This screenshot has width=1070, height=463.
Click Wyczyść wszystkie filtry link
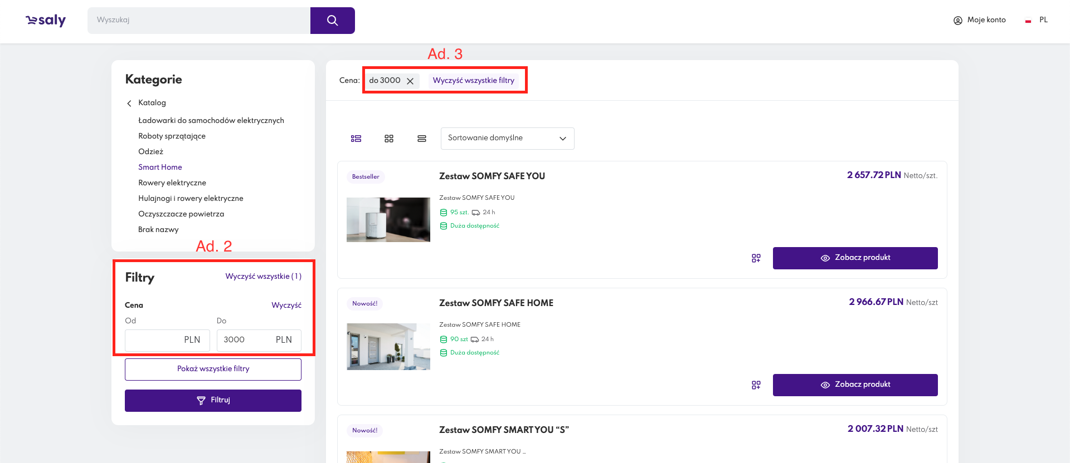[x=473, y=81]
